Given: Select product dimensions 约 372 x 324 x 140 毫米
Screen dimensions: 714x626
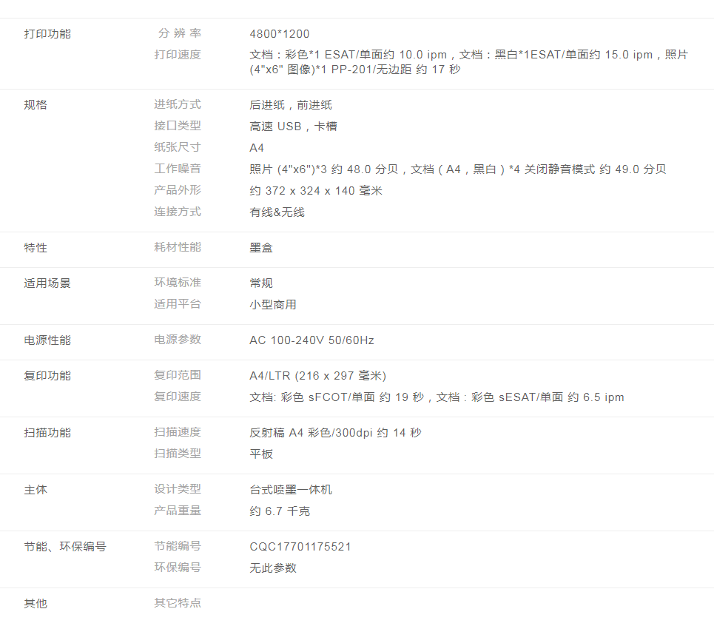Looking at the screenshot, I should [316, 191].
